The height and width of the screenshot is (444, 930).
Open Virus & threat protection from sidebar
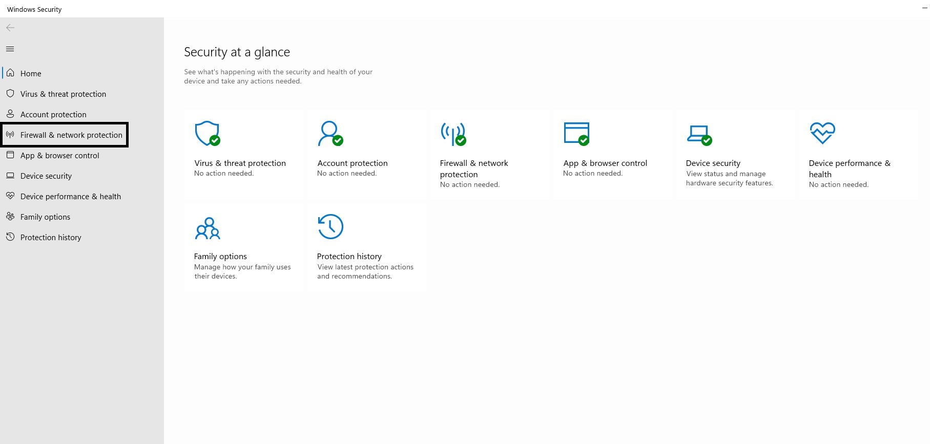pos(63,94)
